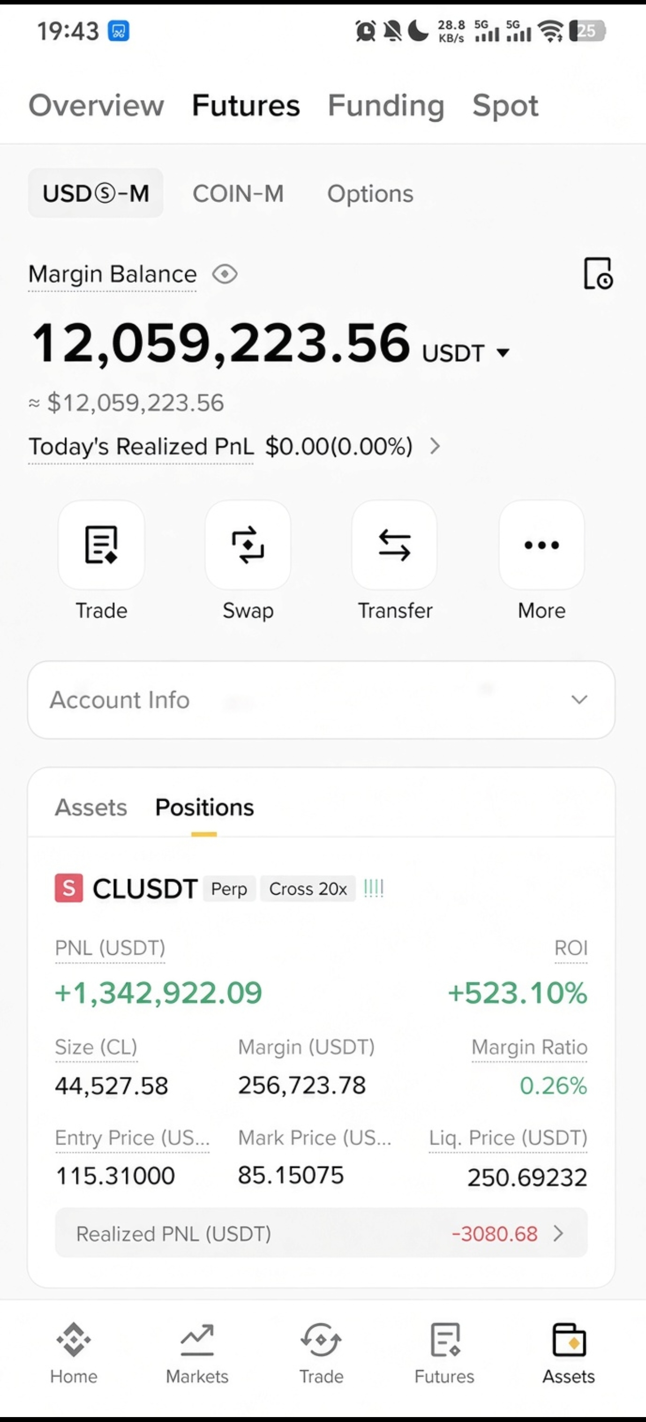Tap the Transfer arrows icon

[x=394, y=545]
